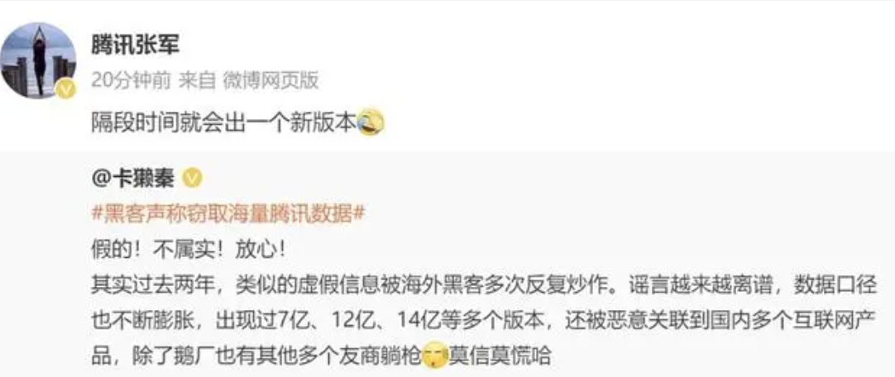Click the 微博网页版 source link
Viewport: 895px width, 377px height.
click(x=270, y=82)
